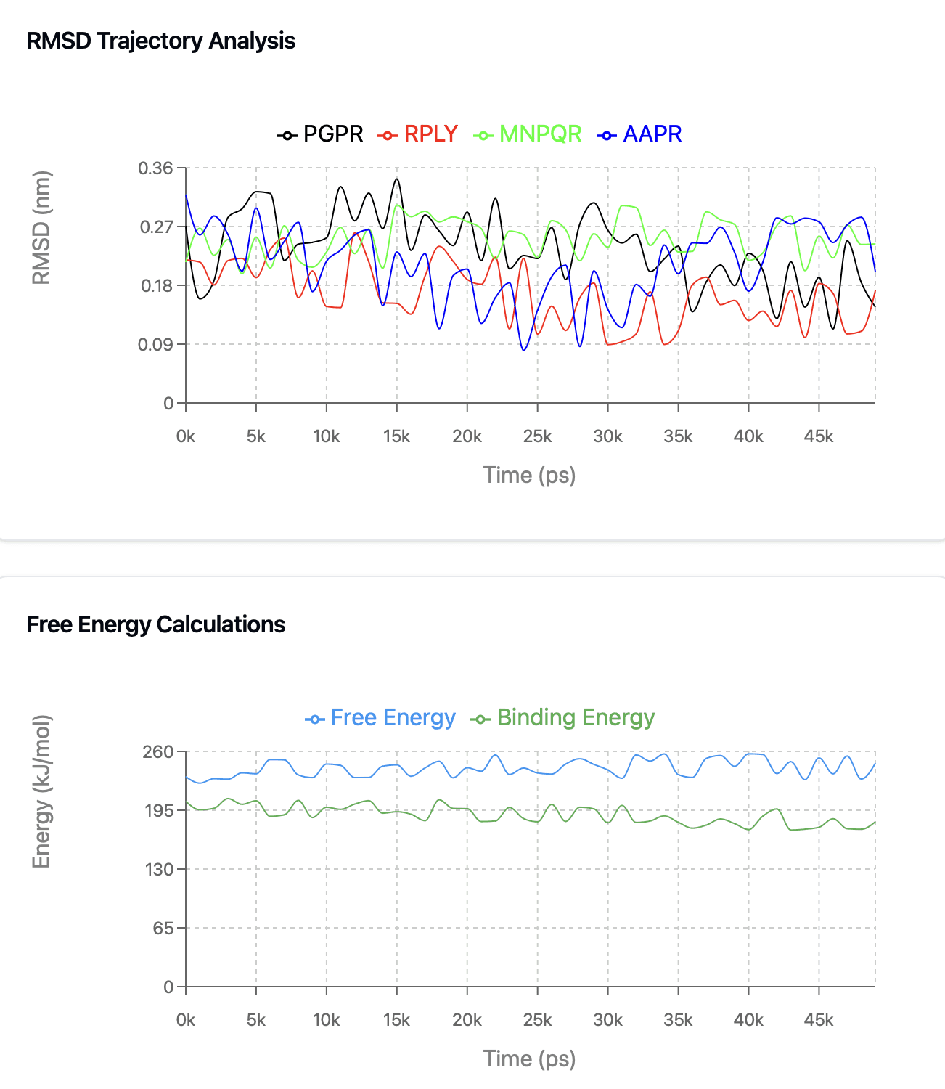Click the green MNPQR legend marker icon
This screenshot has height=1089, width=945.
click(483, 136)
